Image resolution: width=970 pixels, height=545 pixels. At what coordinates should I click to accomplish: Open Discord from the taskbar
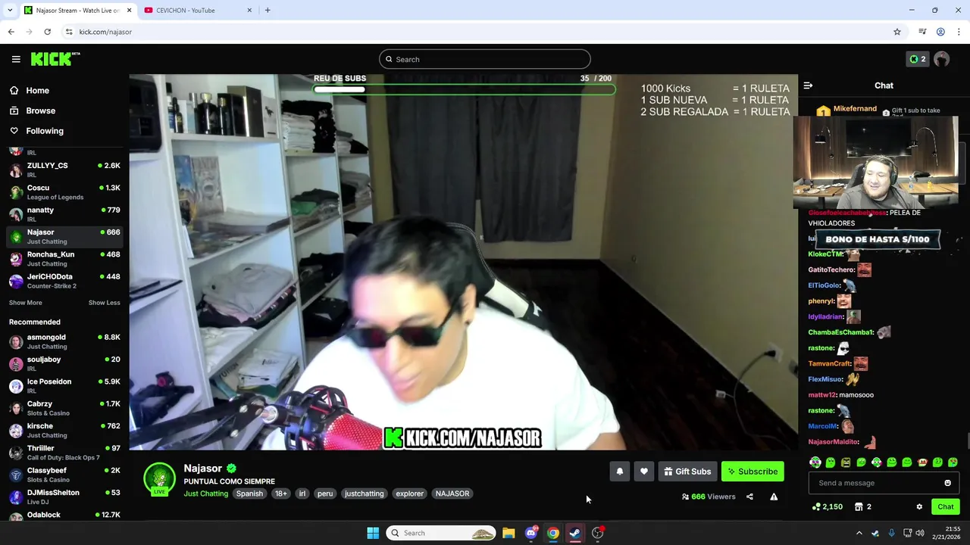click(x=531, y=533)
